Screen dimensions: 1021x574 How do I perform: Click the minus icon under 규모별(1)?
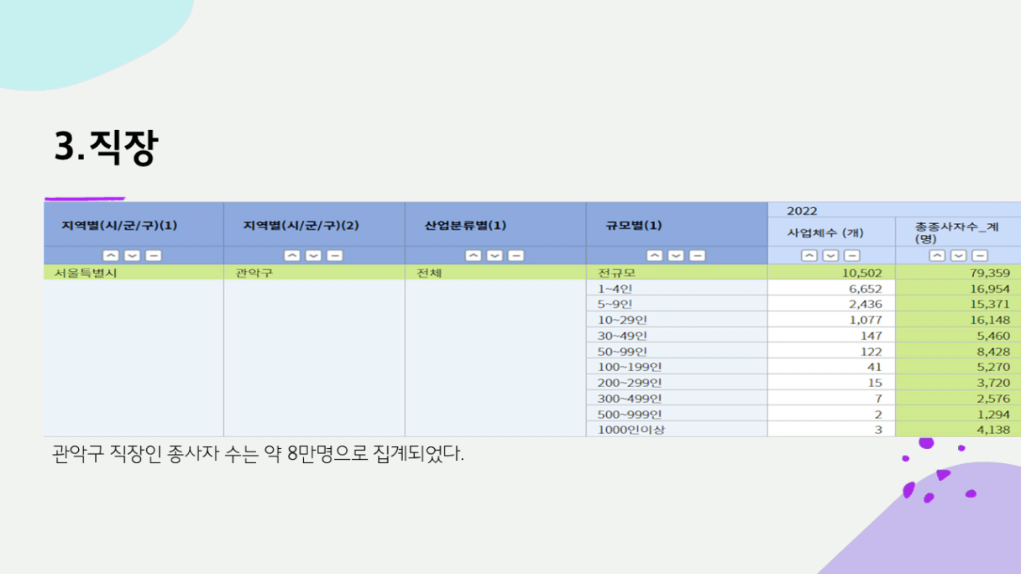tap(698, 256)
